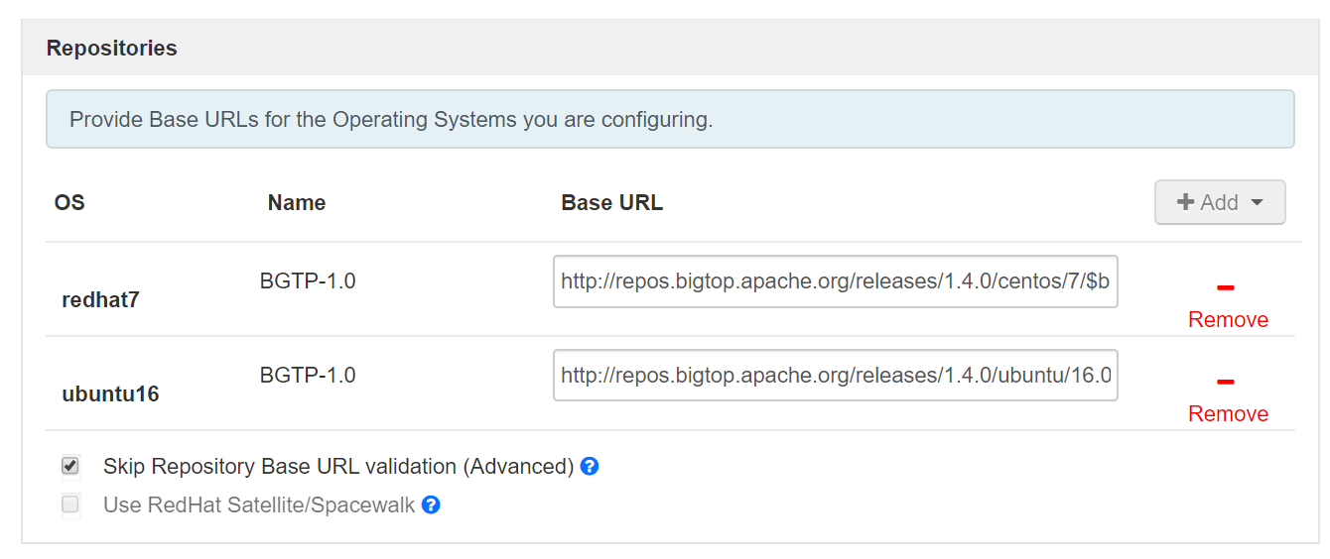
Task: Click the Use RedHat Satellite/Spacewalk label
Action: click(259, 505)
